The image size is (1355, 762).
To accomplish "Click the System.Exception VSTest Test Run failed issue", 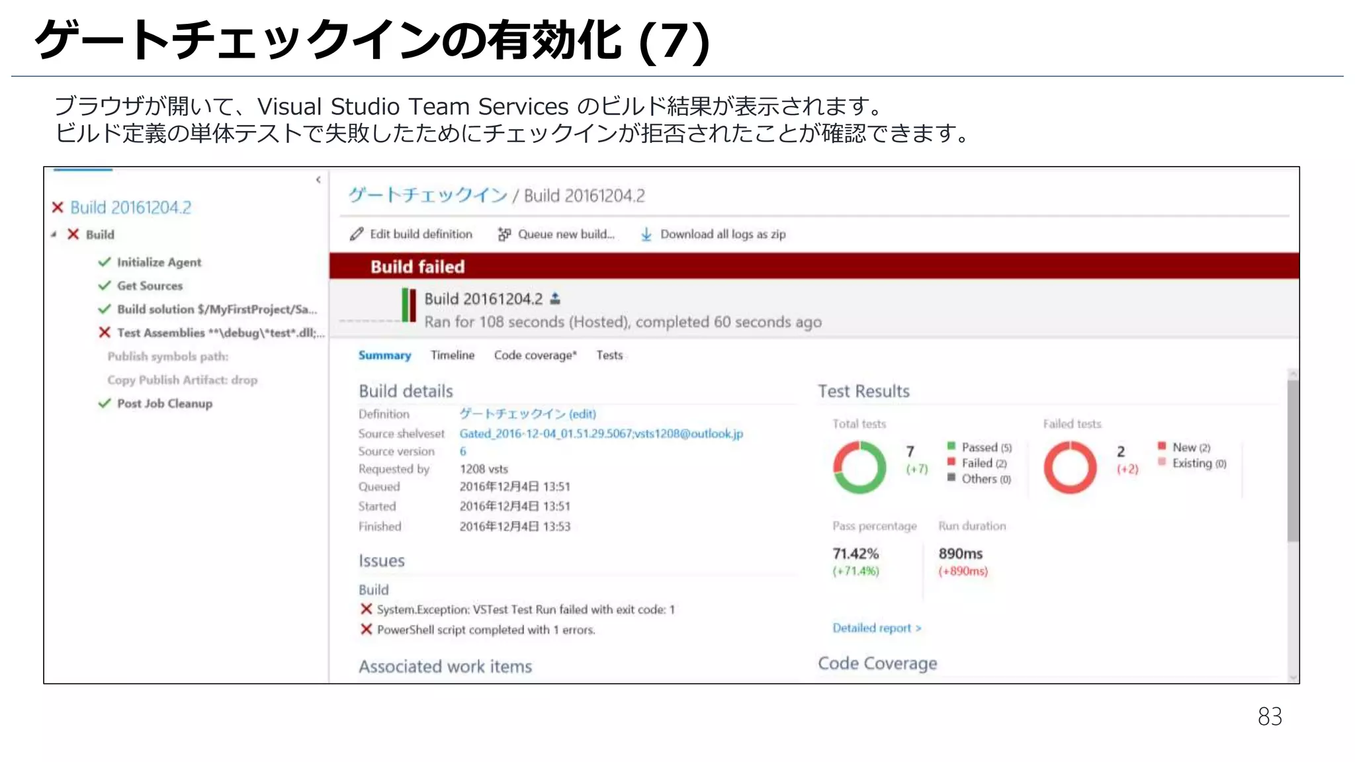I will [x=526, y=610].
